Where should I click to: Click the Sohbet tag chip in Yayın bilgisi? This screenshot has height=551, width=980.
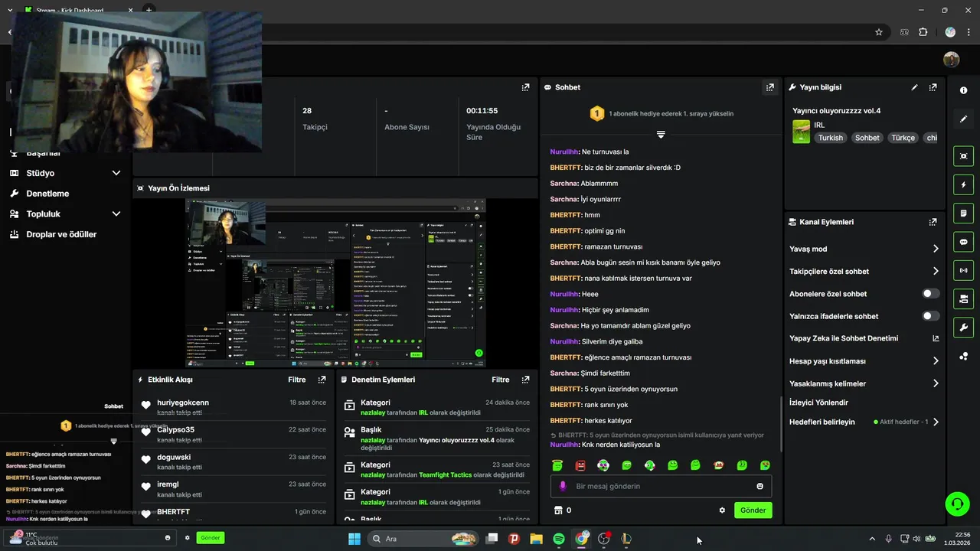coord(867,138)
